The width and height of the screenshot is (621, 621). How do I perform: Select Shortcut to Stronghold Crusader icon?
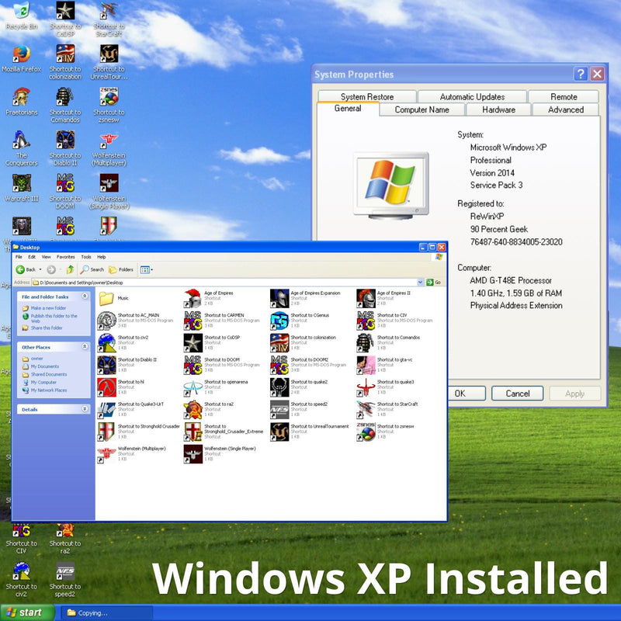[106, 432]
